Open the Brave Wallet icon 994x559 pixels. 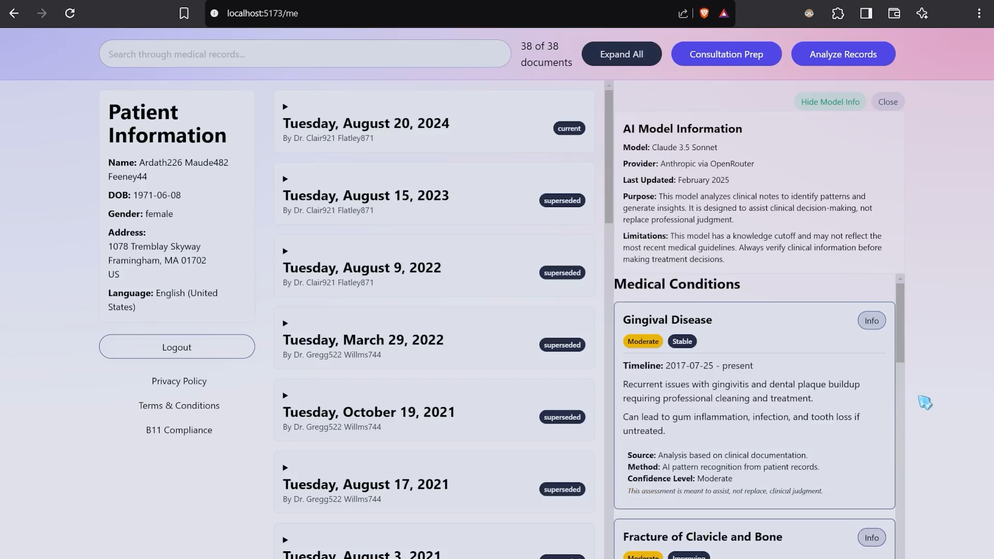894,13
